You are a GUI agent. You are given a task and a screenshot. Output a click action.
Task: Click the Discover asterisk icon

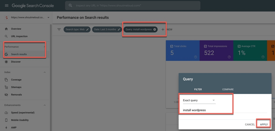point(6,62)
